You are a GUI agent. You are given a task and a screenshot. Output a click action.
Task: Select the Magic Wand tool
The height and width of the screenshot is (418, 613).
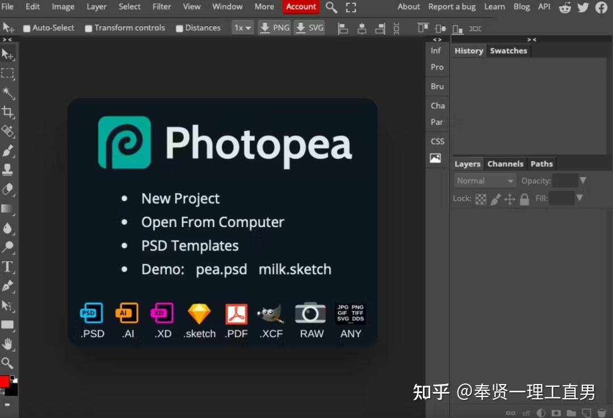(8, 93)
